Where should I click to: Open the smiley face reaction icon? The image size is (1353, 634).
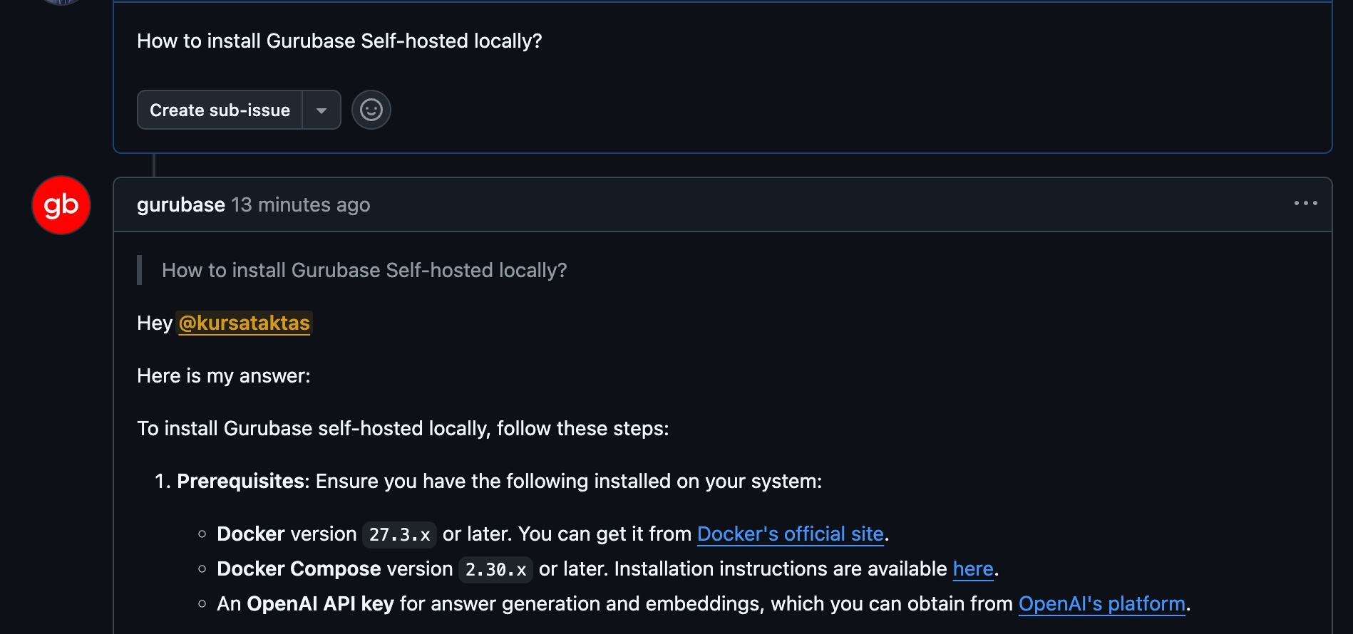tap(371, 110)
